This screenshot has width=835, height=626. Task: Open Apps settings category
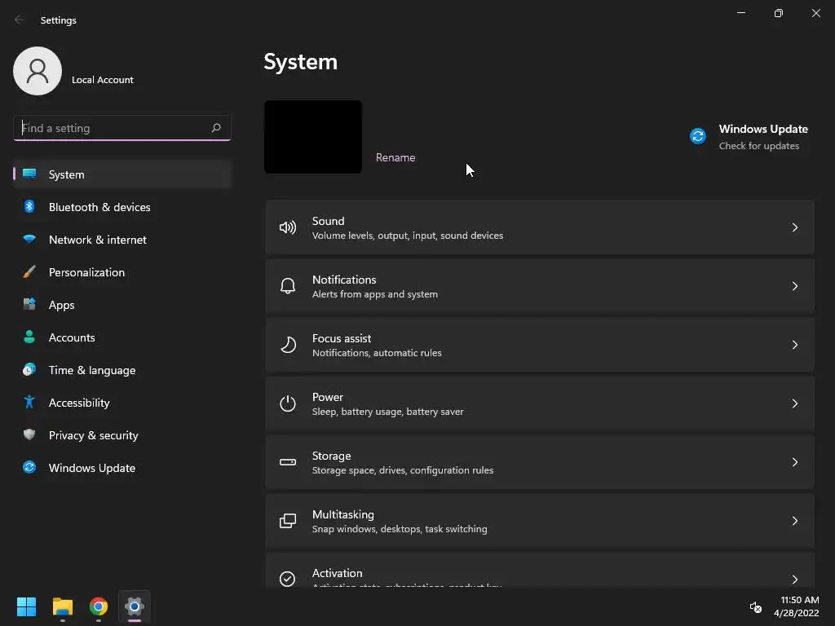122,305
